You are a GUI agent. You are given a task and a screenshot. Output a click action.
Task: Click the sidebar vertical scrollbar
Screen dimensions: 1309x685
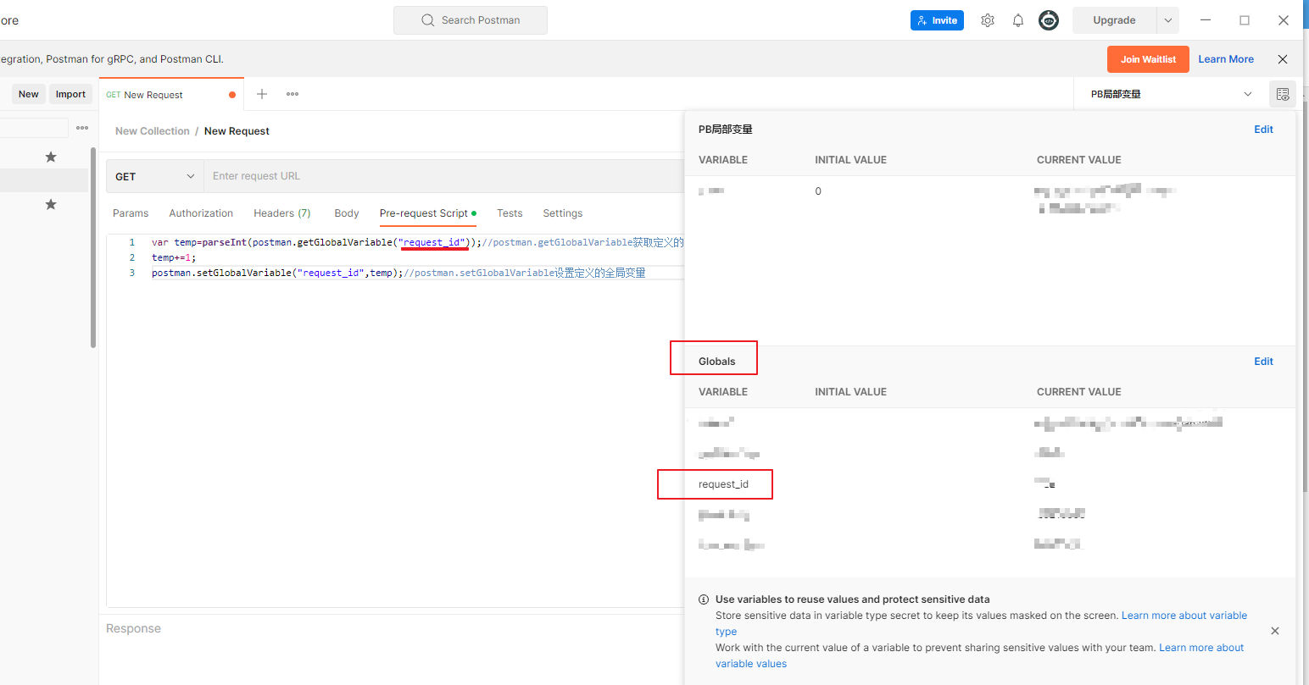tap(93, 247)
